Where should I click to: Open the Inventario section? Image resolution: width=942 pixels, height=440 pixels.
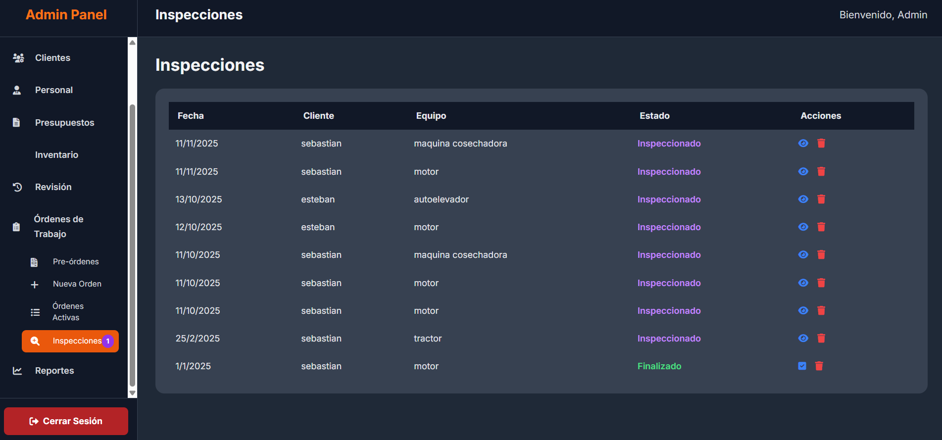tap(56, 155)
